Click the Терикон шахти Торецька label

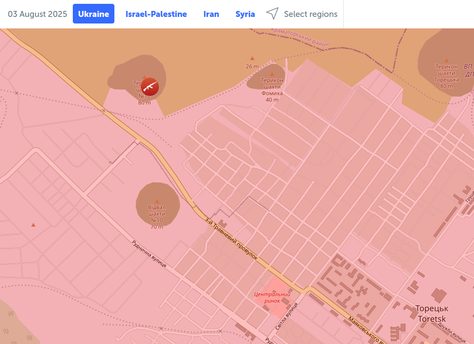447,76
